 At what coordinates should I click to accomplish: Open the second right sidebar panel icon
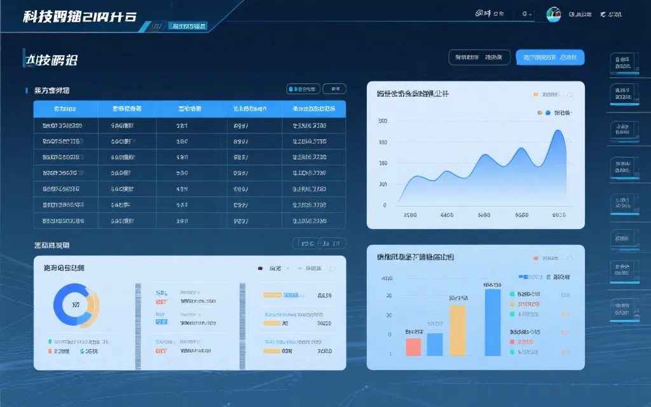[623, 94]
